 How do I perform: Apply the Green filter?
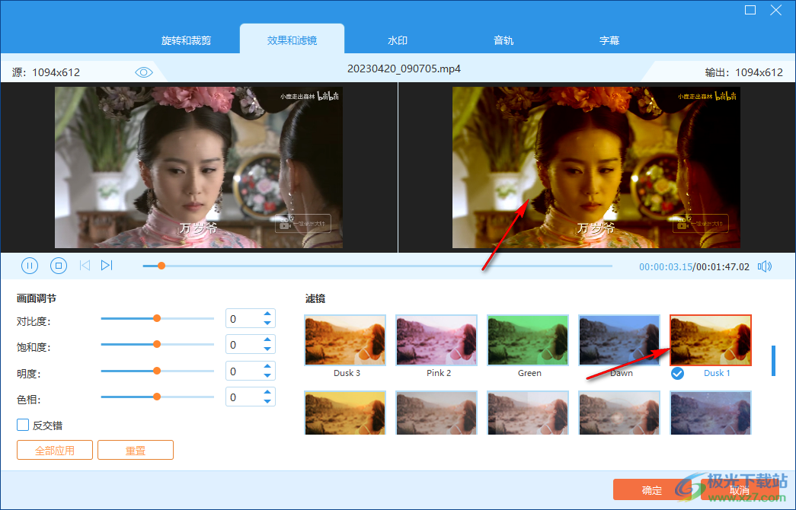(528, 340)
